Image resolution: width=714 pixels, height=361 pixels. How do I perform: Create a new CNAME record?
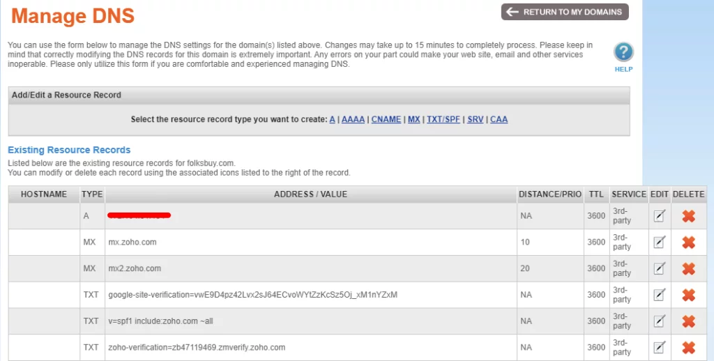[386, 120]
